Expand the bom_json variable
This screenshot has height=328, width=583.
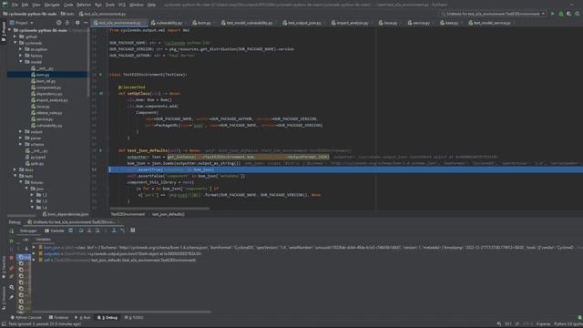[34, 247]
